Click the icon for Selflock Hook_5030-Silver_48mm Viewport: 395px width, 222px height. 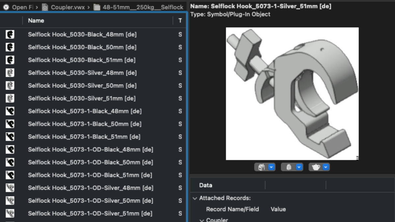coord(10,73)
